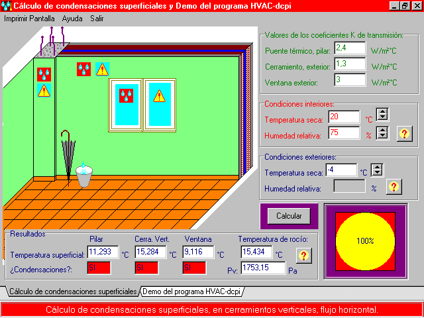Click the exterior dry temperature spinner
The height and width of the screenshot is (318, 424).
tap(377, 170)
